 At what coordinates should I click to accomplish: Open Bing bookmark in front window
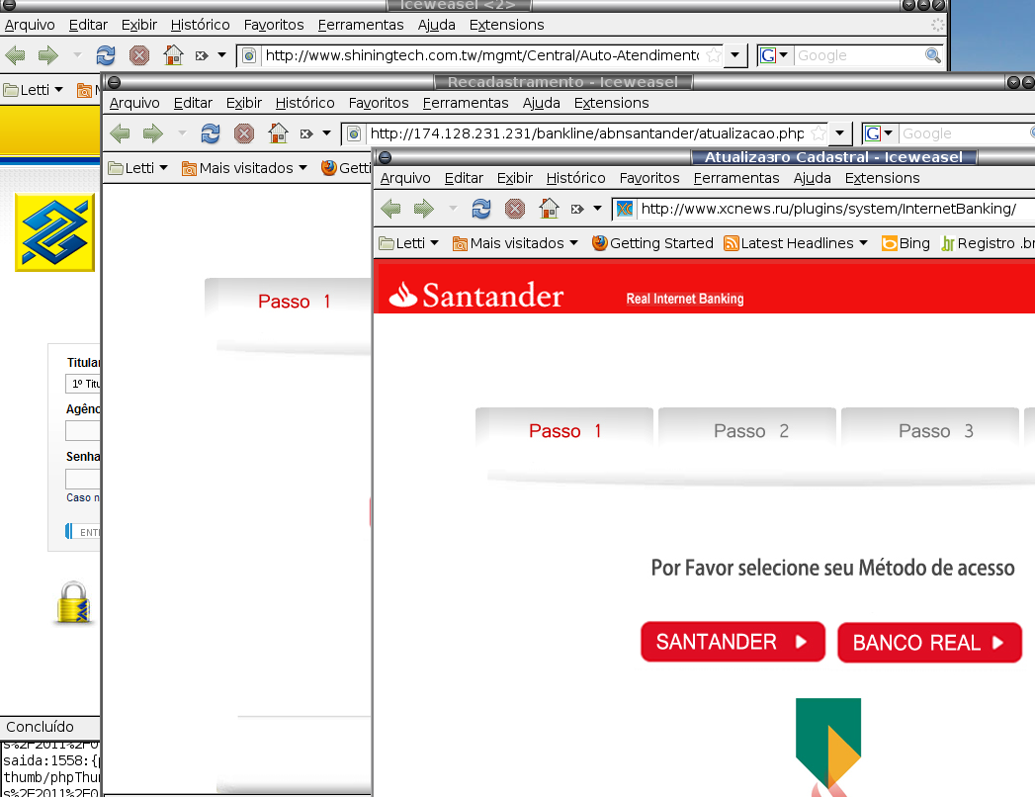coord(906,243)
